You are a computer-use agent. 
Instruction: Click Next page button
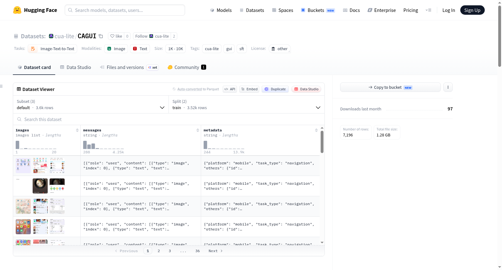coord(216,251)
